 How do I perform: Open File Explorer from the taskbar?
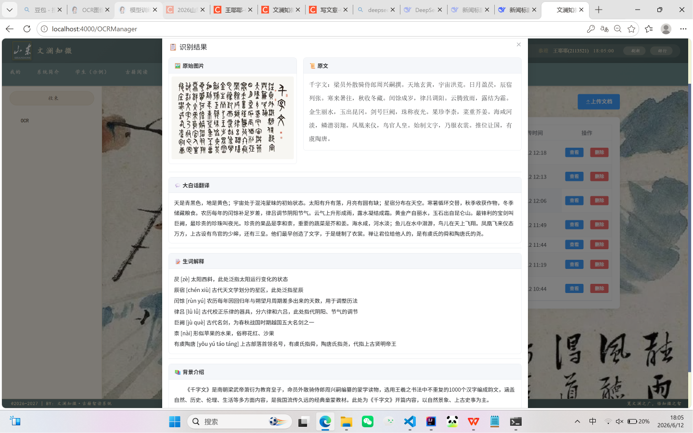[x=346, y=421]
